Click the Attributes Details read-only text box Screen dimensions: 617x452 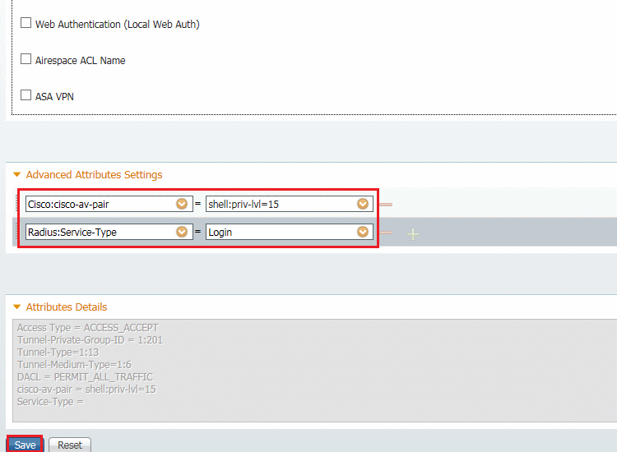tap(315, 371)
